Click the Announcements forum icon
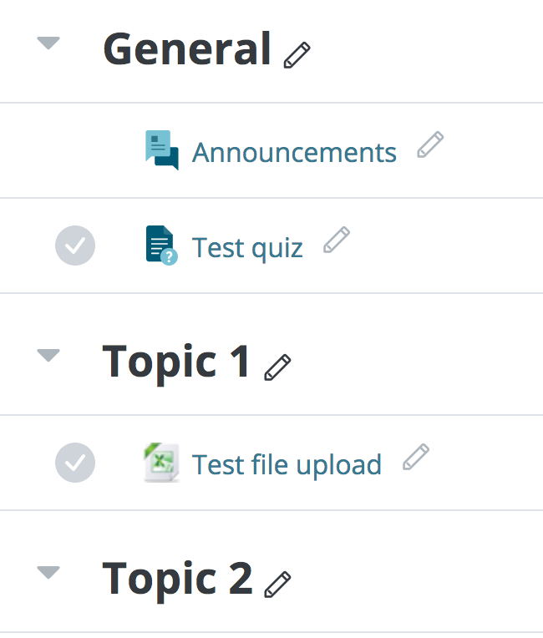This screenshot has height=638, width=543. 162,150
